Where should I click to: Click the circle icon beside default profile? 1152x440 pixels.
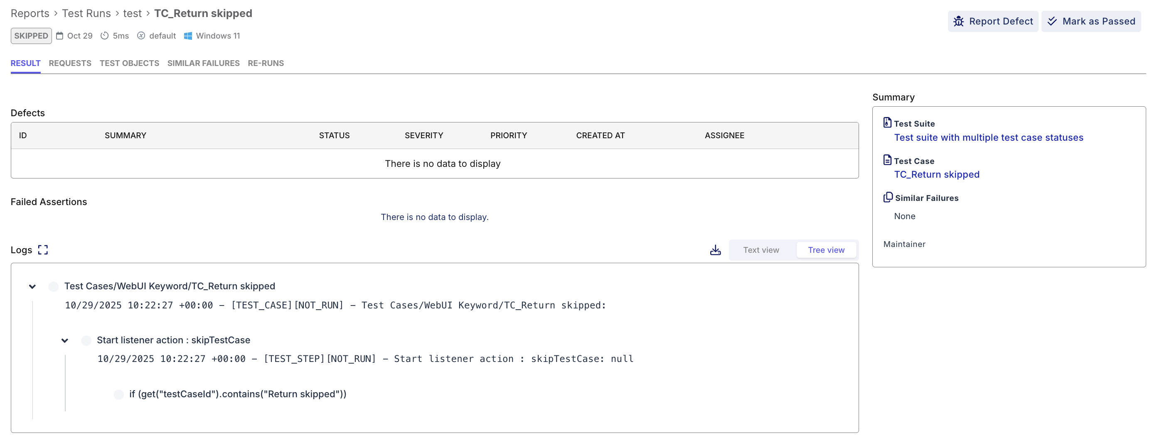point(141,36)
